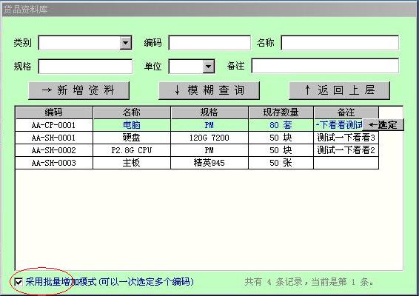Focus the 名称 input field

tap(340, 43)
